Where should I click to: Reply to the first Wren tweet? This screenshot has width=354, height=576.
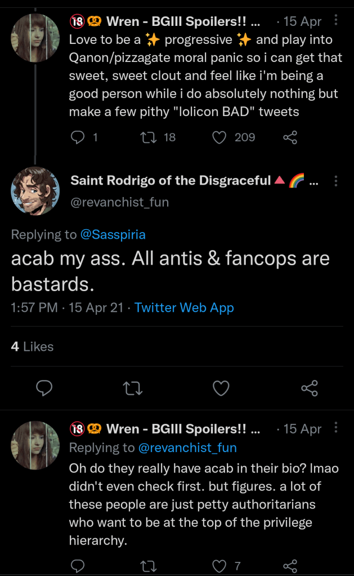(x=78, y=137)
